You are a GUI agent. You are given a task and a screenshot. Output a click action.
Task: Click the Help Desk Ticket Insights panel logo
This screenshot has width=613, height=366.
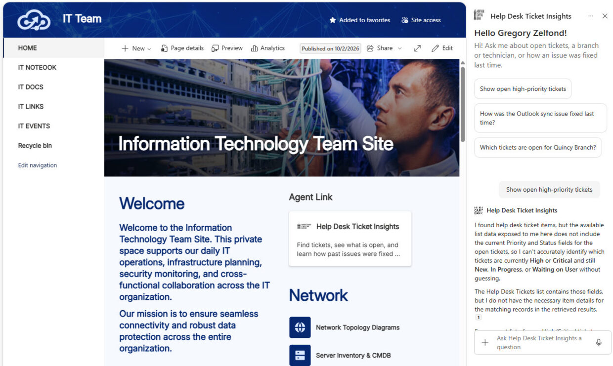(x=479, y=16)
